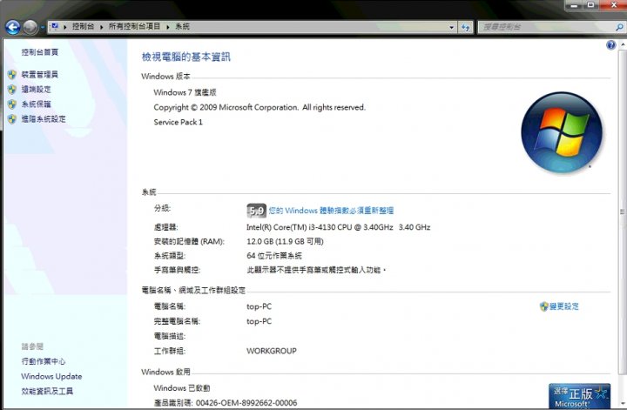
Task: Select the WORKGROUP value
Action: [272, 351]
